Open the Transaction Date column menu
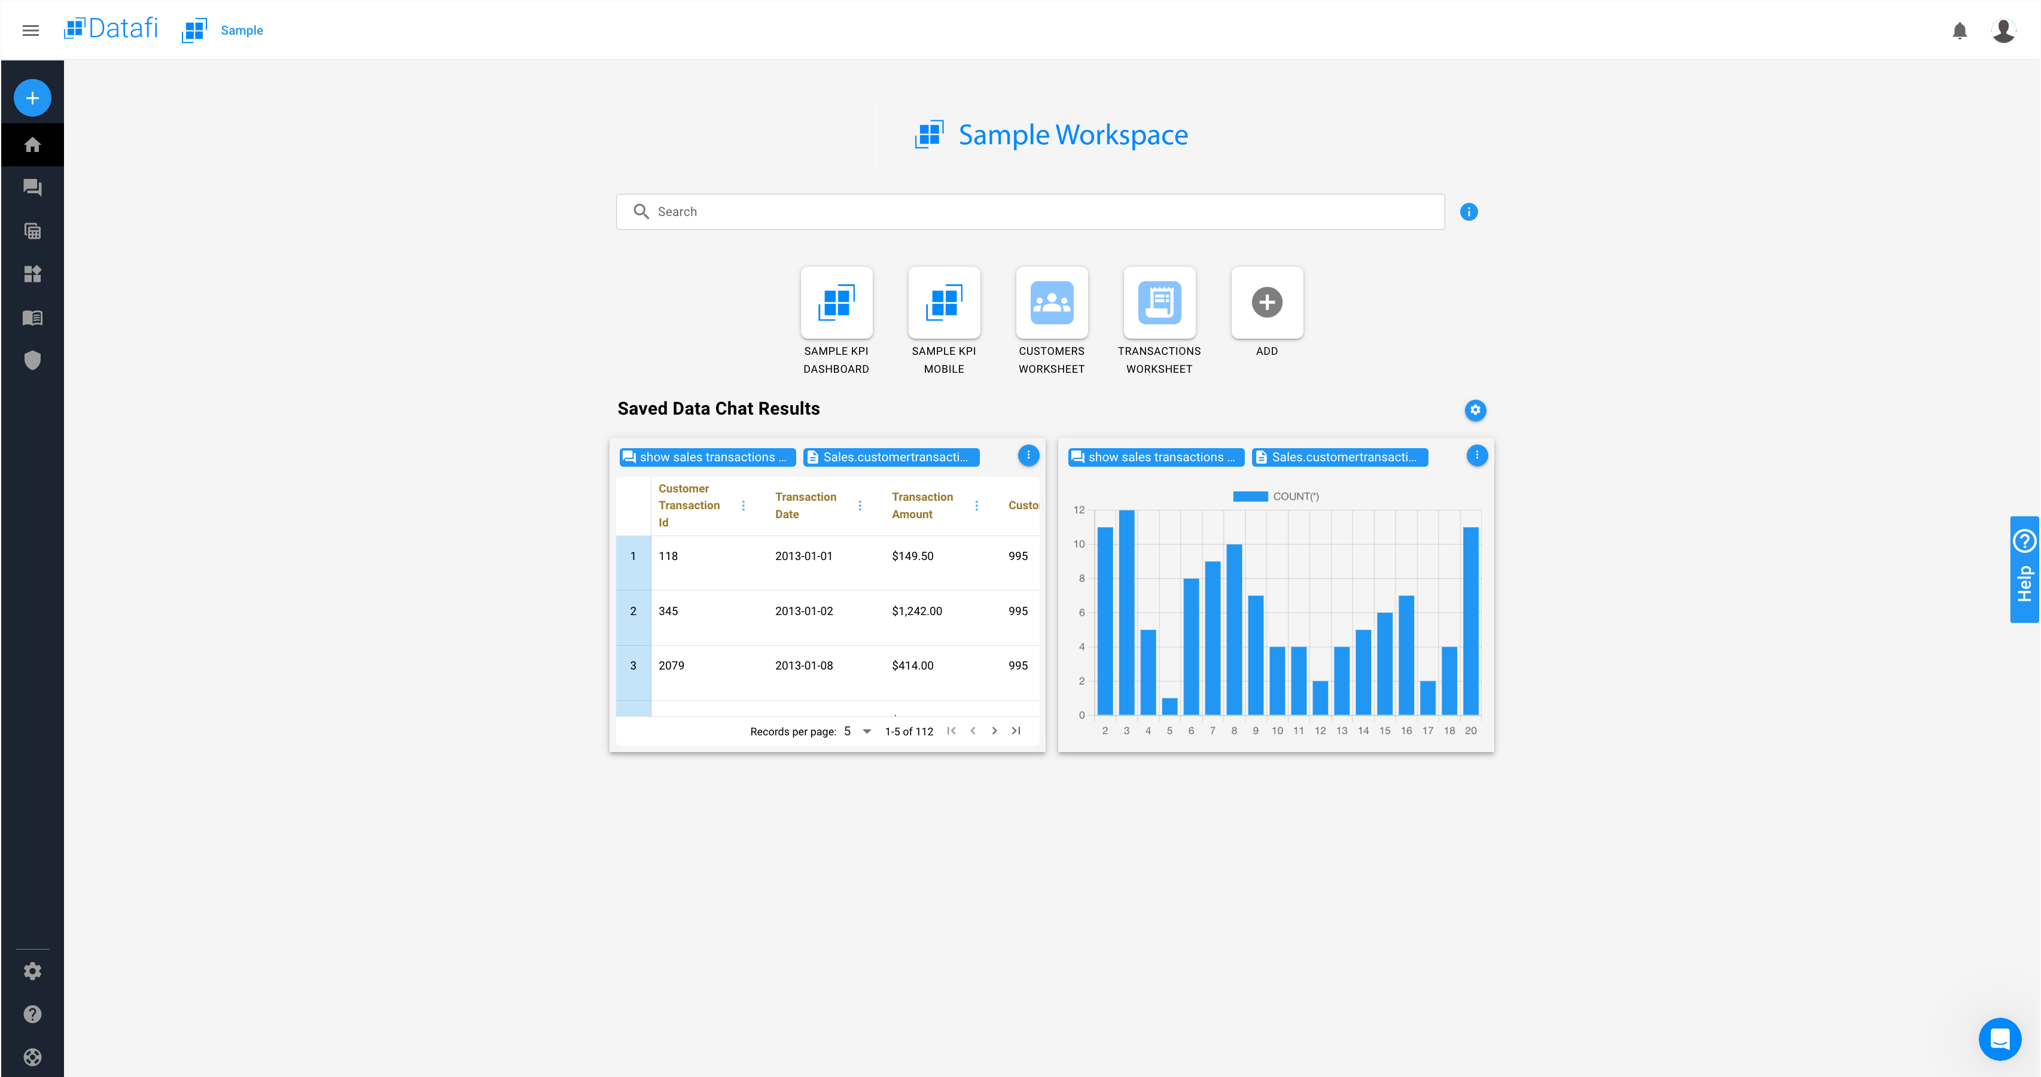The height and width of the screenshot is (1077, 2041). pyautogui.click(x=860, y=506)
